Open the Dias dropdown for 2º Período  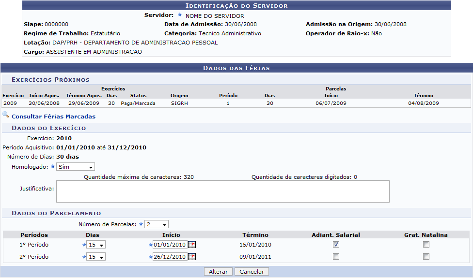coord(96,257)
